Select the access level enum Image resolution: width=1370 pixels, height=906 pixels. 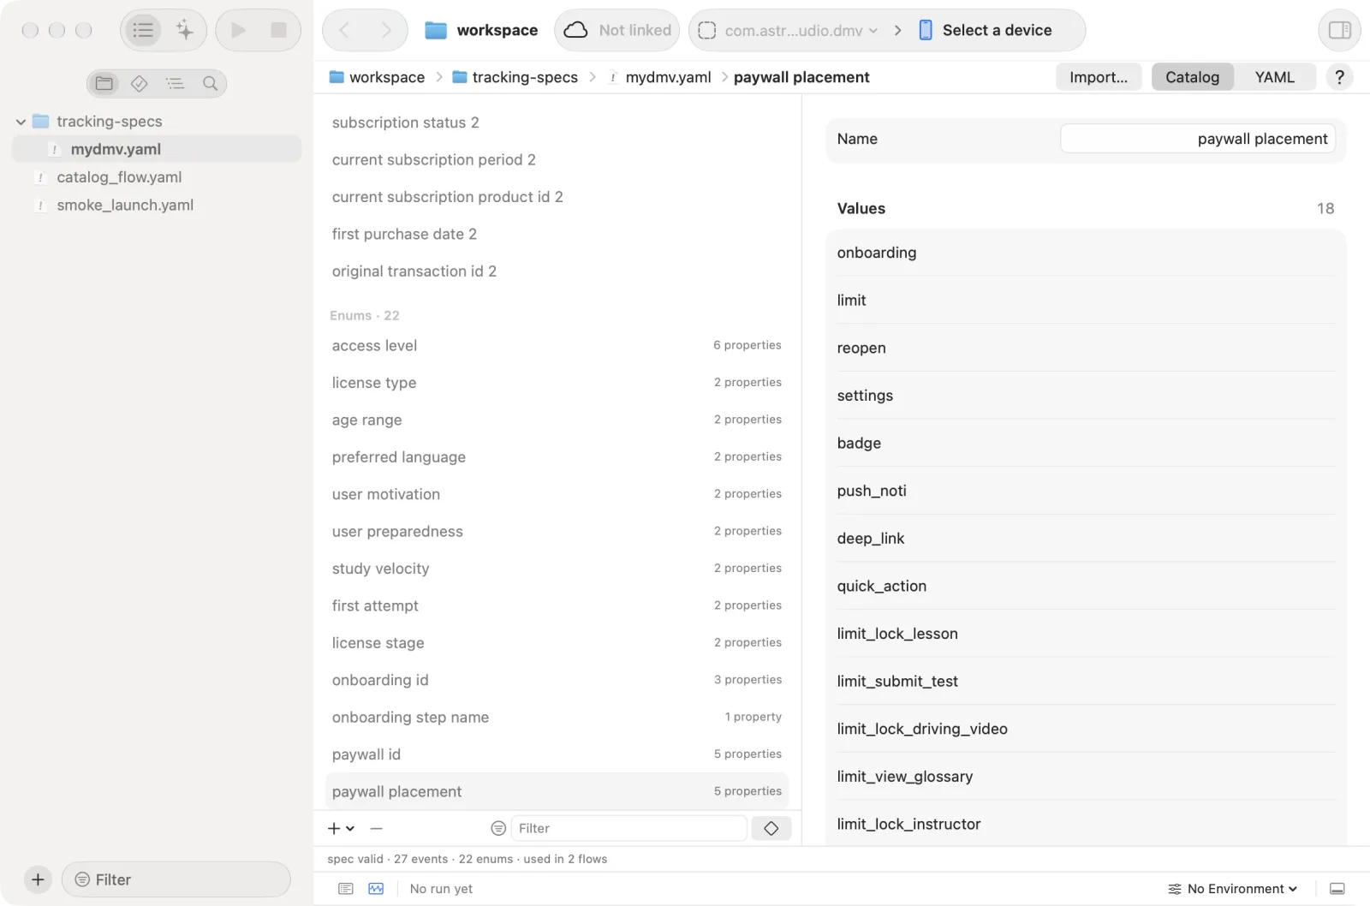pos(557,346)
